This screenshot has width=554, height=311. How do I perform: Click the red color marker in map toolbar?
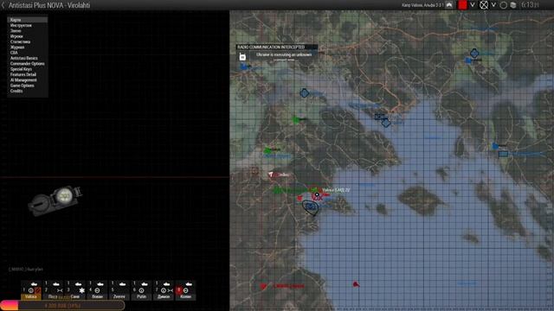click(x=462, y=5)
